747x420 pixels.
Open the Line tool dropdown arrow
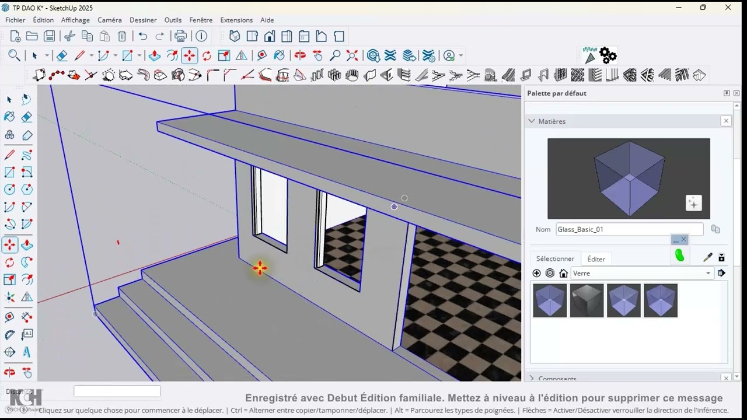click(91, 55)
